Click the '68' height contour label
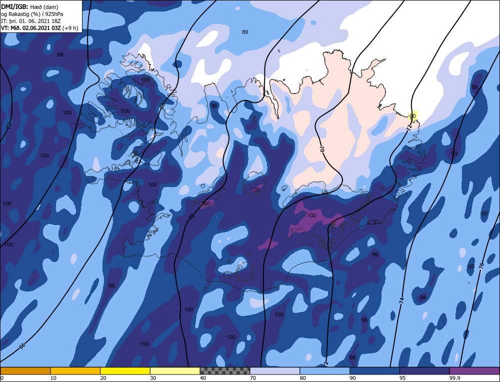 (191, 216)
